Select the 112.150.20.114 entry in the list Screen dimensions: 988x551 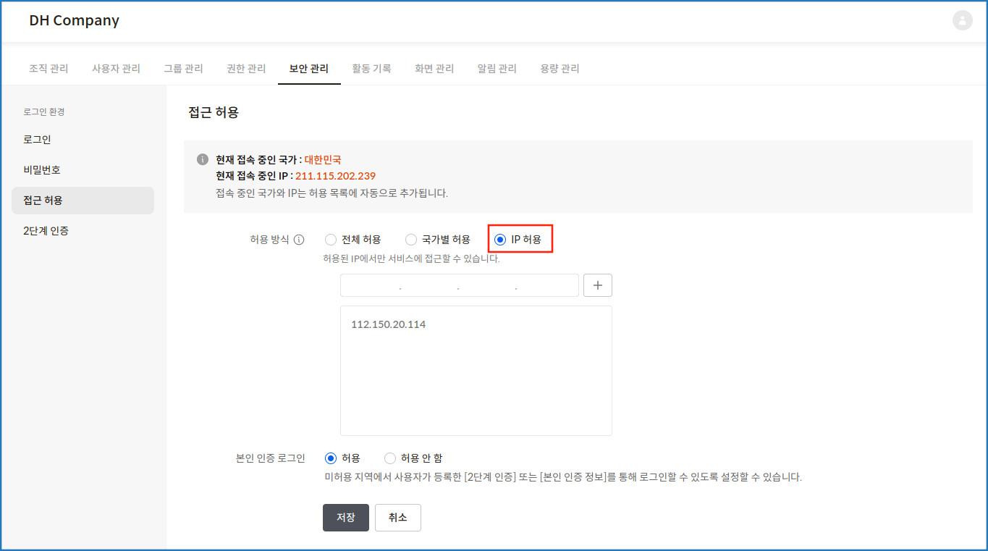(x=389, y=324)
